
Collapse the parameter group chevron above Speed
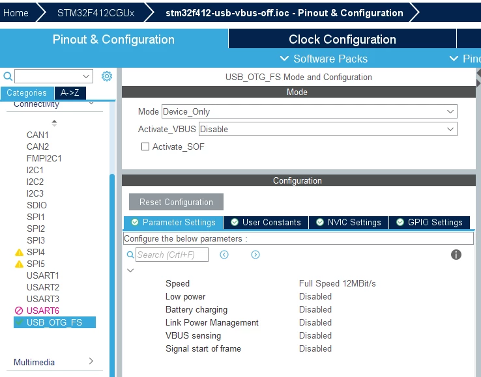(x=131, y=270)
